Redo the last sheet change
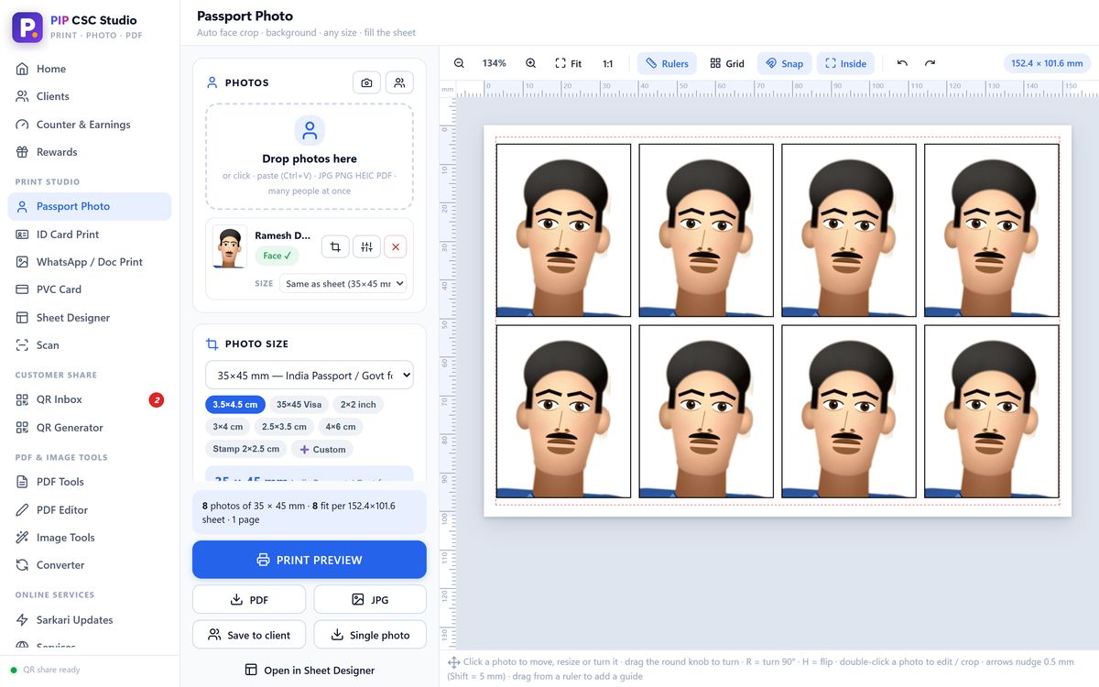 coord(930,63)
